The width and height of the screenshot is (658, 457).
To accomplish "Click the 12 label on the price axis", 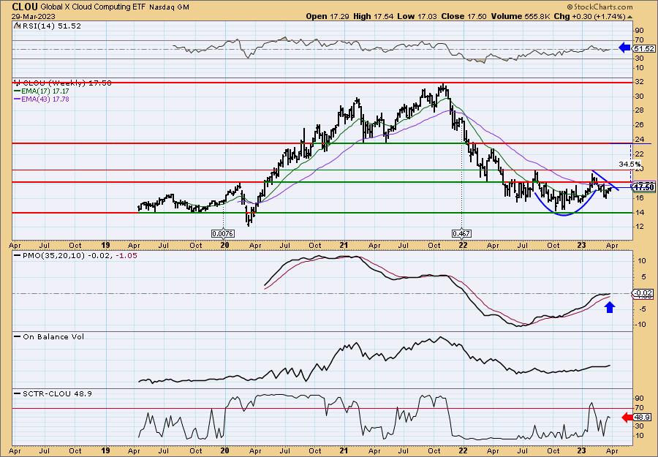I will [x=640, y=227].
